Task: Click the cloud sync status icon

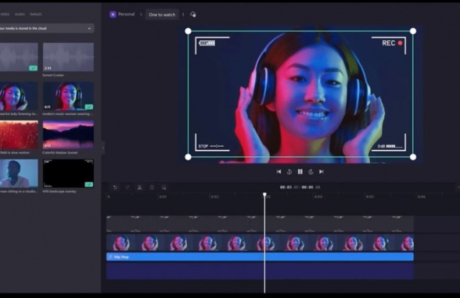Action: 193,14
